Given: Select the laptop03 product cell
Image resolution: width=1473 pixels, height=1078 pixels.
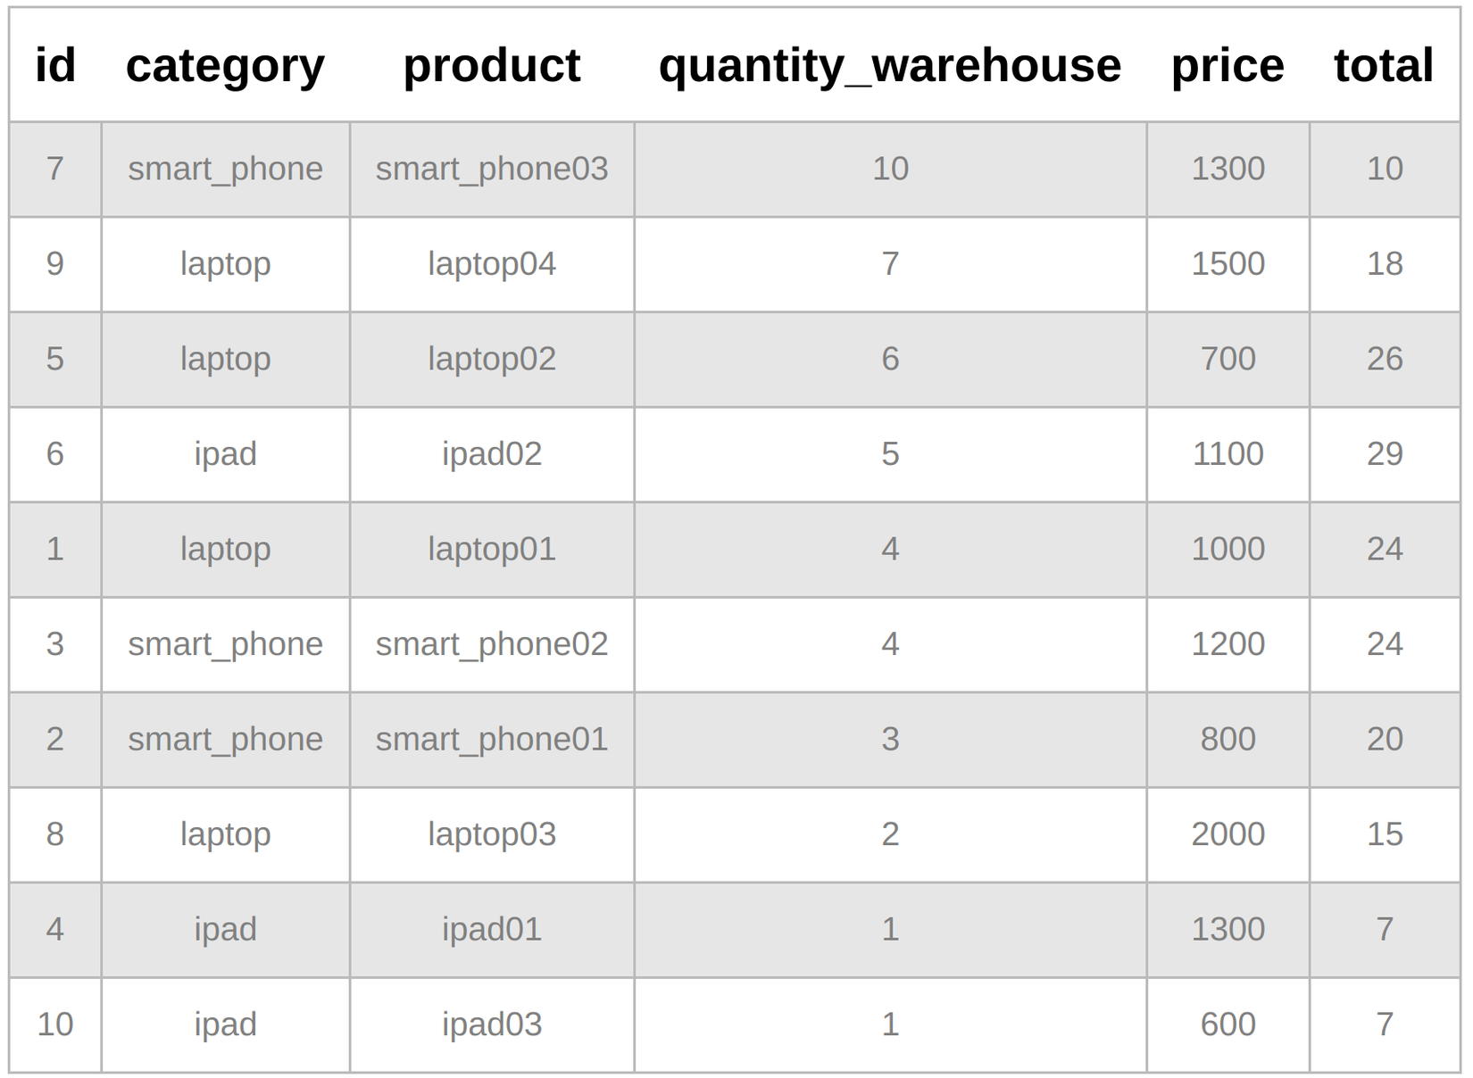Looking at the screenshot, I should coord(491,834).
